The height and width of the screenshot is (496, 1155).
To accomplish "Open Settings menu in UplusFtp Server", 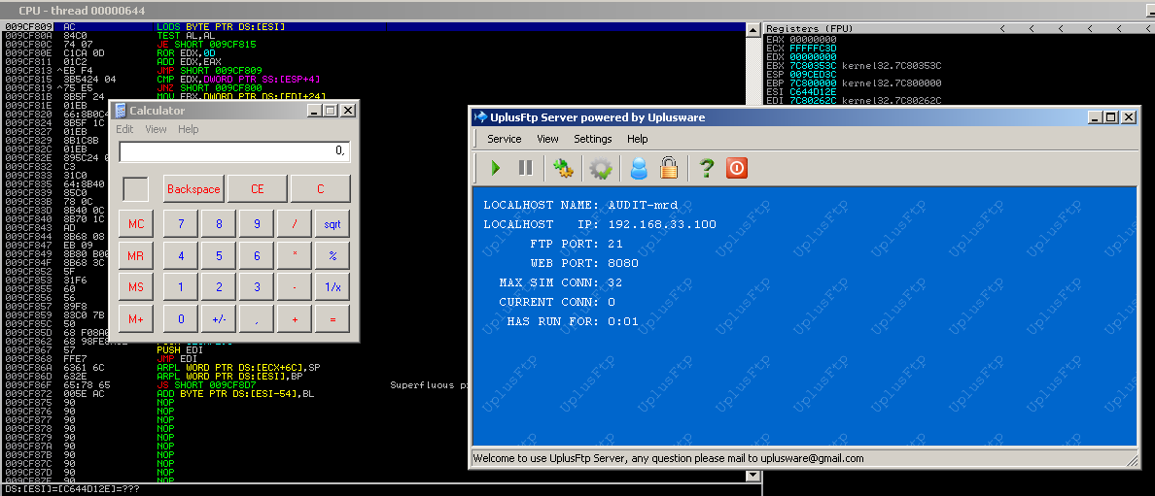I will [592, 139].
